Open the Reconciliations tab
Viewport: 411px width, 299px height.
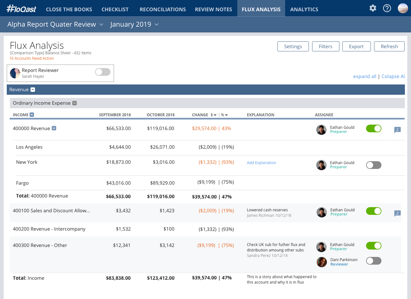[163, 9]
